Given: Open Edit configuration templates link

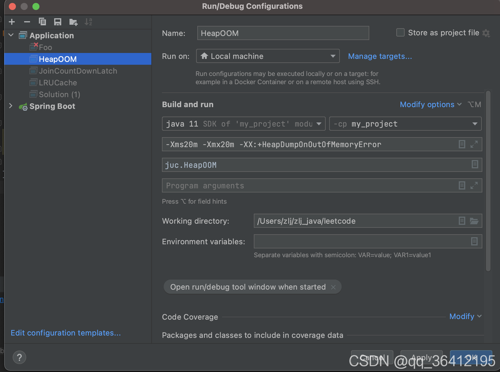Looking at the screenshot, I should pyautogui.click(x=66, y=333).
